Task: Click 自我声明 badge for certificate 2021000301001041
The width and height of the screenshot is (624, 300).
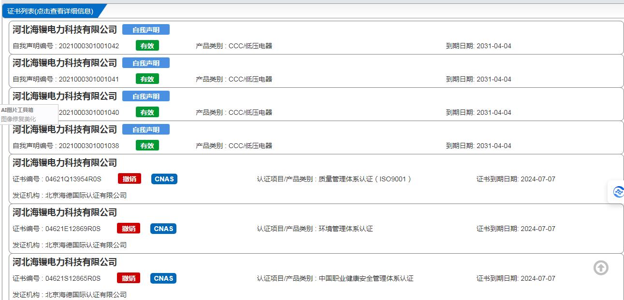Action: [146, 63]
